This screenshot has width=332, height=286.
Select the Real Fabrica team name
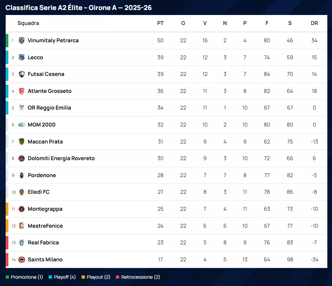pyautogui.click(x=43, y=243)
